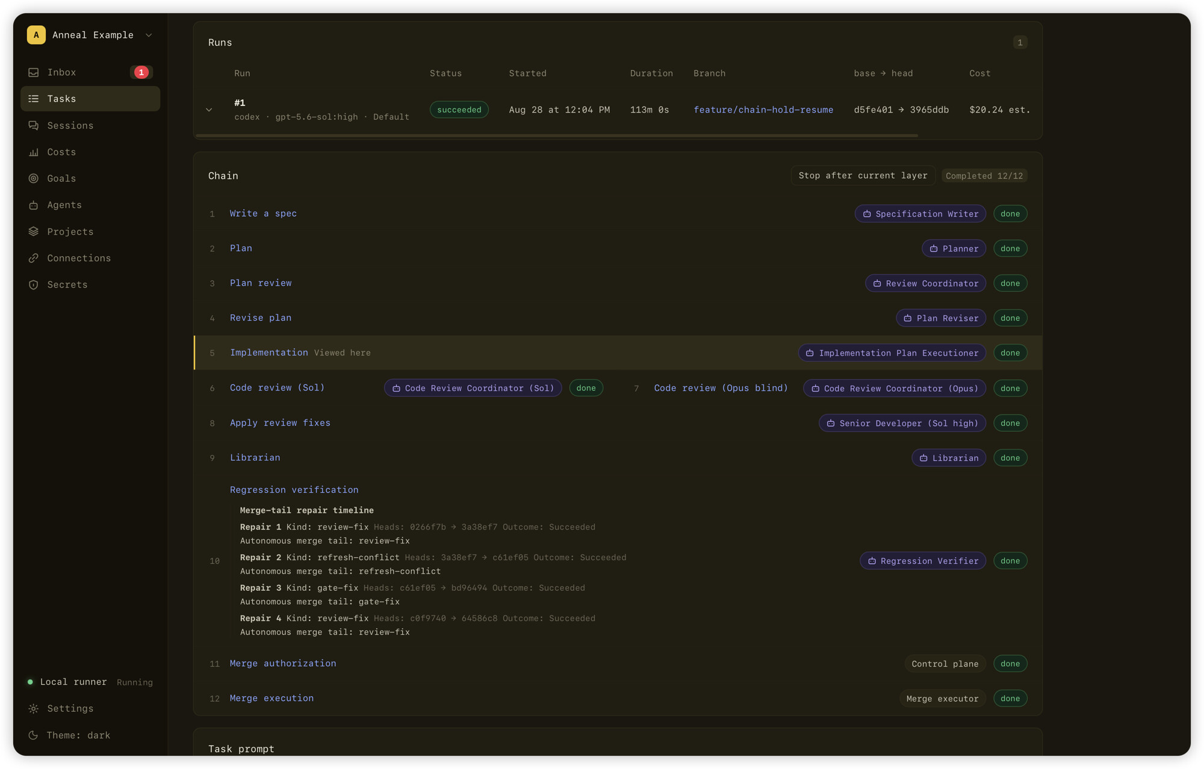Screen dimensions: 1204x769
Task: Click the $20.24 est. cost cell
Action: 1000,110
